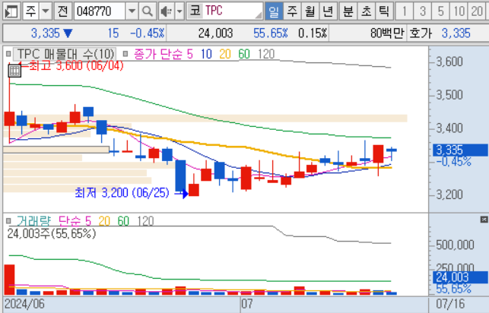Switch to the 년 yearly period tab

coord(328,11)
